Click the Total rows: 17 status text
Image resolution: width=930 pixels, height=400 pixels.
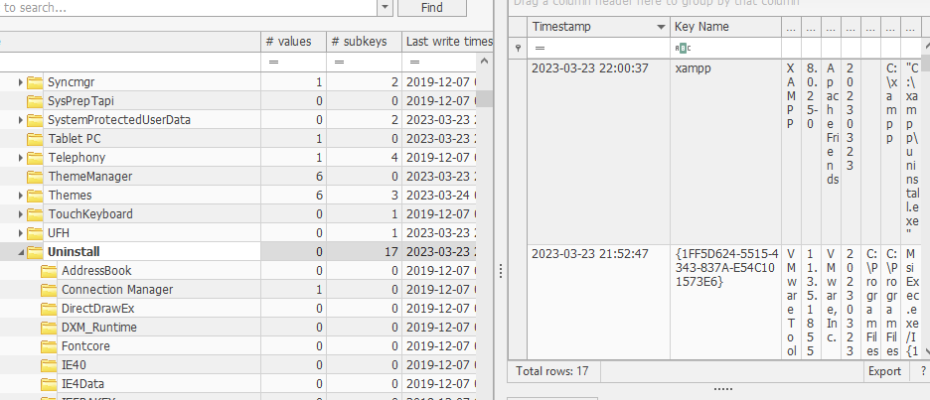pos(552,371)
